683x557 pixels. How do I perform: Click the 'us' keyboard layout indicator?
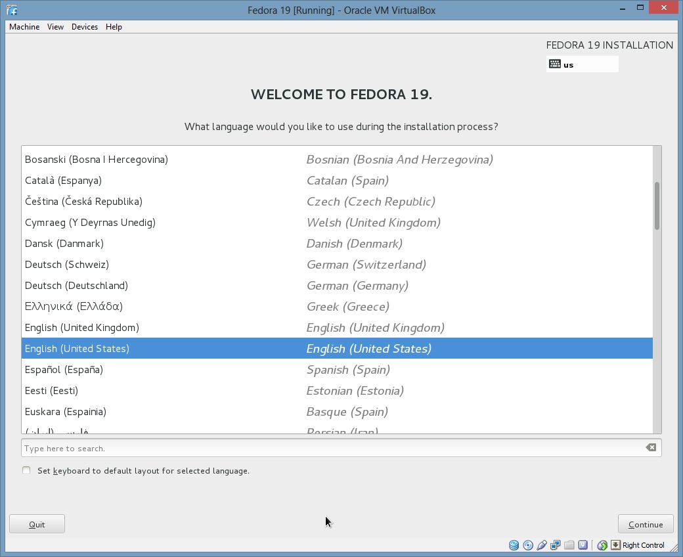click(x=582, y=64)
